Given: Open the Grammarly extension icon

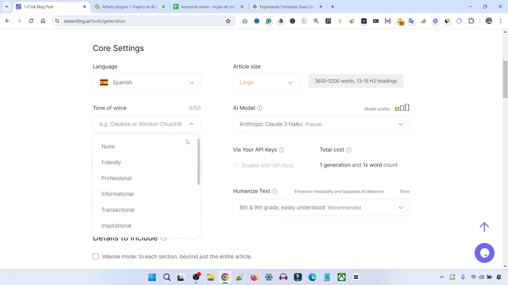Looking at the screenshot, I should (x=269, y=21).
